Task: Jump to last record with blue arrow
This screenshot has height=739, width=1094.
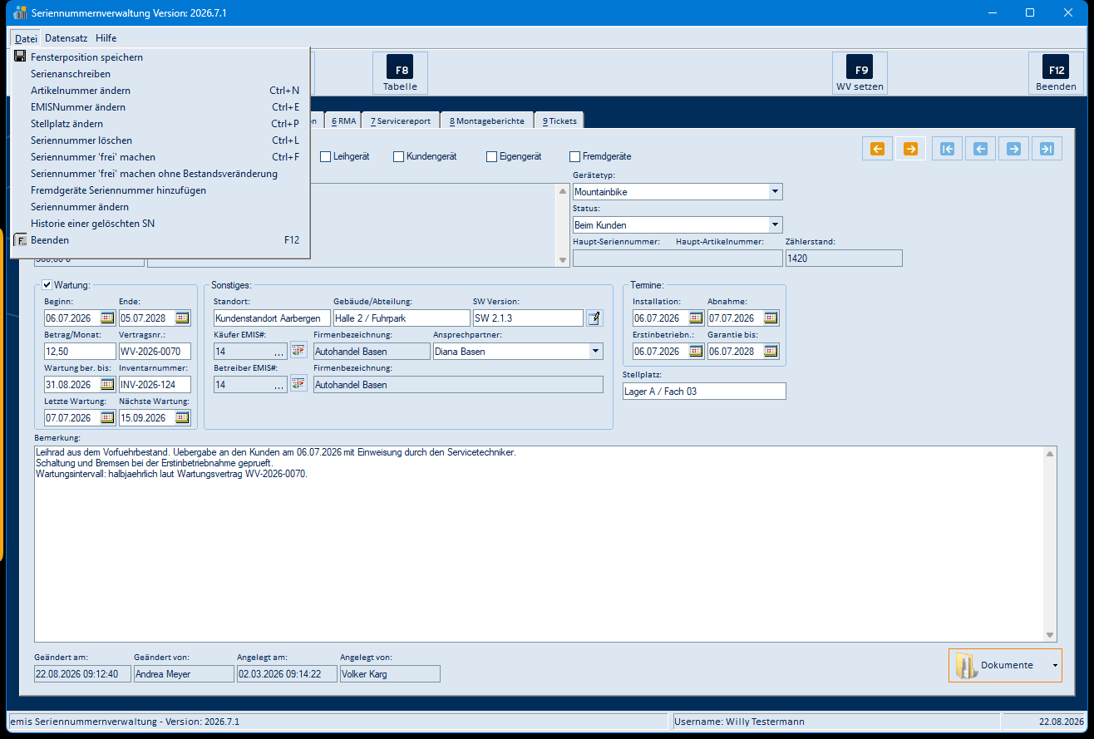Action: coord(1047,149)
